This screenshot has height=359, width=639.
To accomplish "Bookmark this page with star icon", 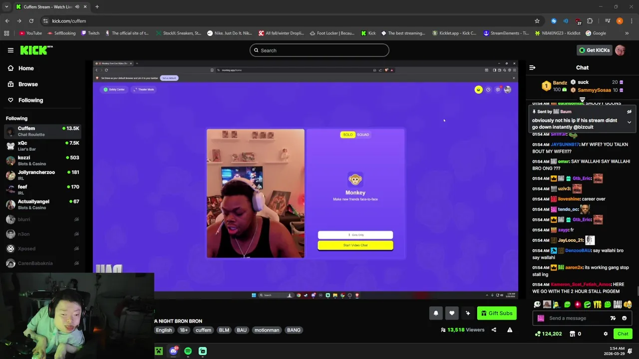I will (537, 21).
